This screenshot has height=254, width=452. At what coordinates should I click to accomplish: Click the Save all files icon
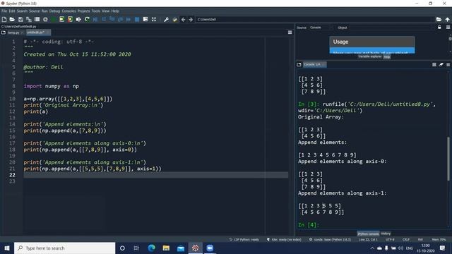[x=29, y=19]
